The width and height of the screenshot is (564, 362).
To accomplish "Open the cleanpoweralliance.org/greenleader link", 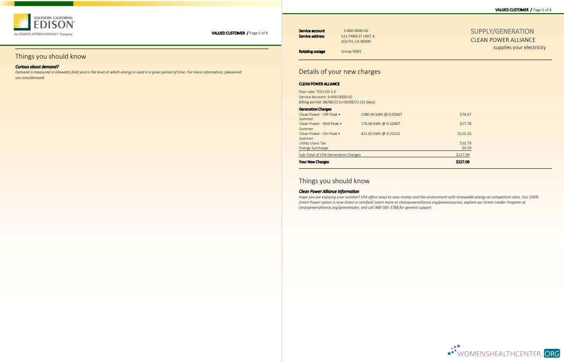I will [x=329, y=208].
